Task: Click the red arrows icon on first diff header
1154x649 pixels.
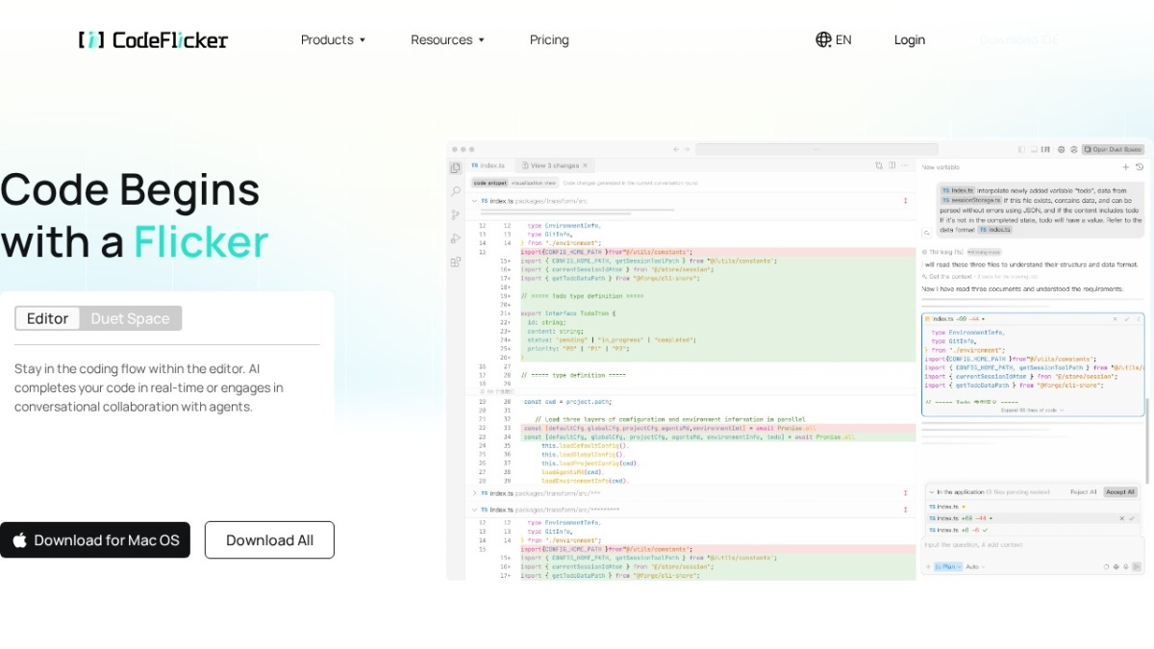Action: click(905, 201)
